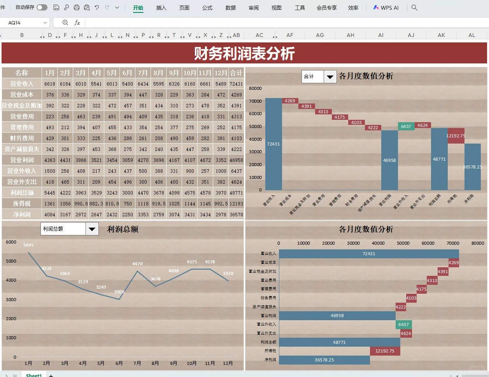Select column header AC
The image size is (489, 377).
(259, 35)
